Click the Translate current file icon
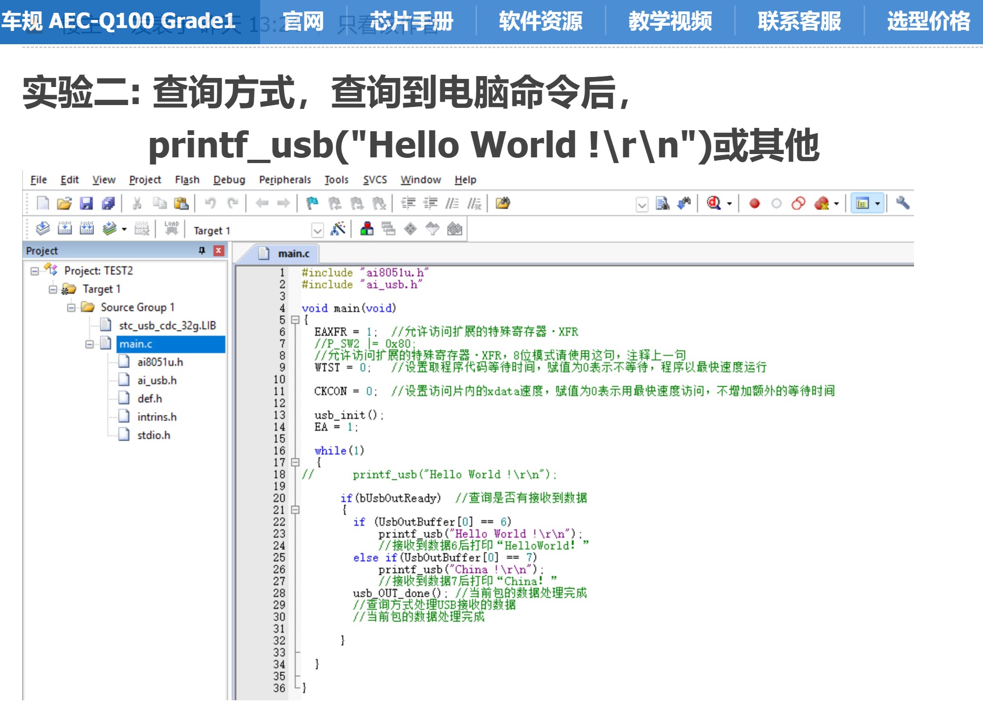 pyautogui.click(x=43, y=229)
